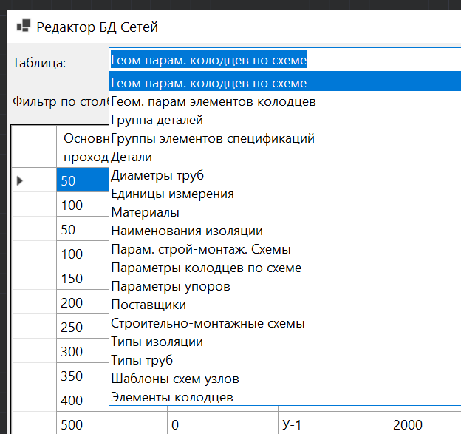Select 'Детали' in the dropdown list
461x434 pixels.
132,157
